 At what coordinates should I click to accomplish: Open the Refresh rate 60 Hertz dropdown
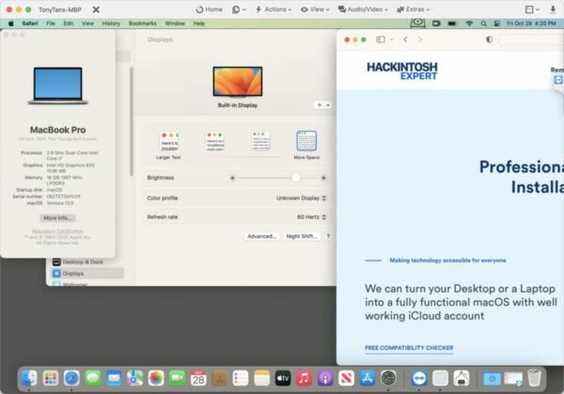[311, 217]
